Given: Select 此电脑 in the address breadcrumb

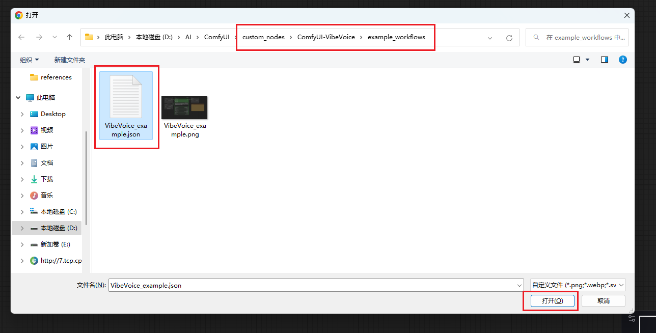Looking at the screenshot, I should click(114, 37).
